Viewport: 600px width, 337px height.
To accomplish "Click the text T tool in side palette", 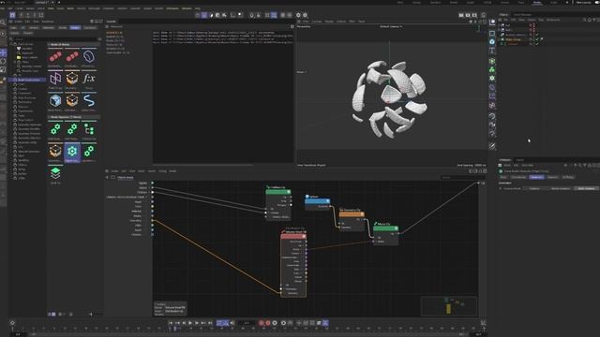I will coord(492,51).
